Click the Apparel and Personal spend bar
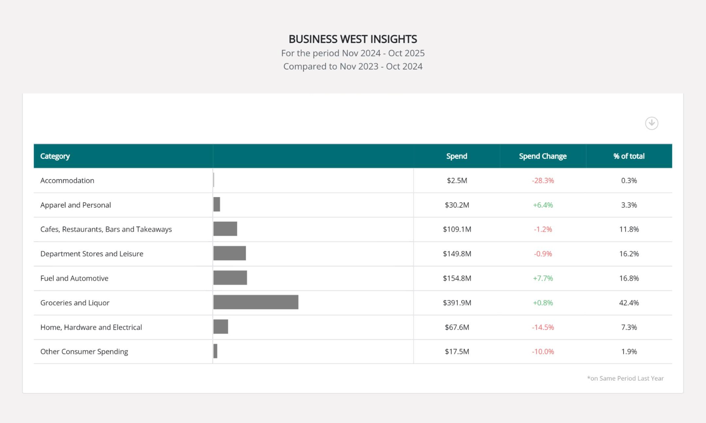 217,204
